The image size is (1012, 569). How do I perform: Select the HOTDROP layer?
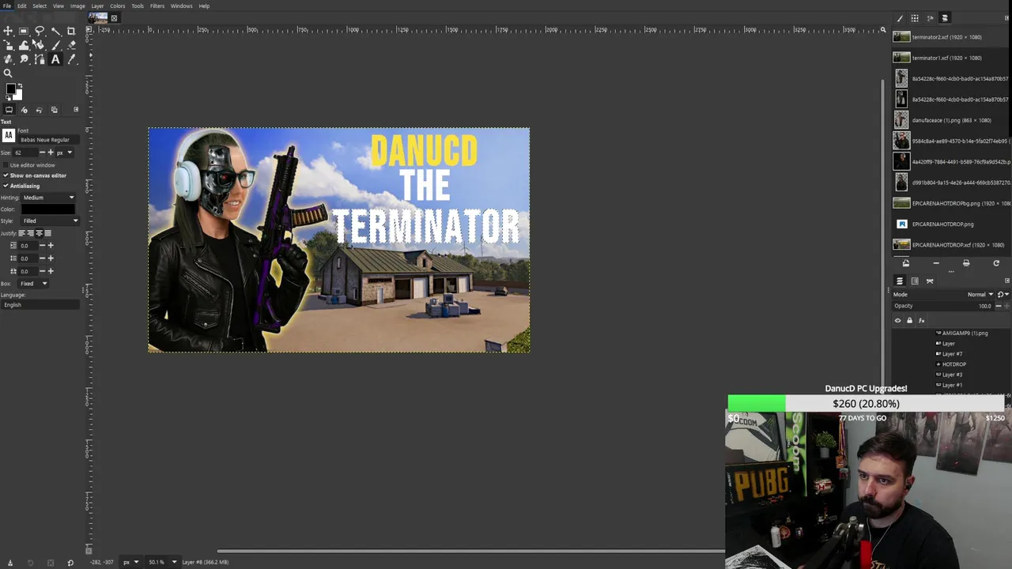(954, 364)
